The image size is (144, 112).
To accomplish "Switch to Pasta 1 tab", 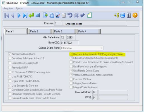I will coord(16,31).
